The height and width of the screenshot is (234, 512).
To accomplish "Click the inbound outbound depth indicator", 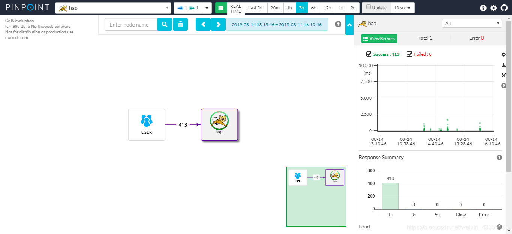I will click(188, 8).
